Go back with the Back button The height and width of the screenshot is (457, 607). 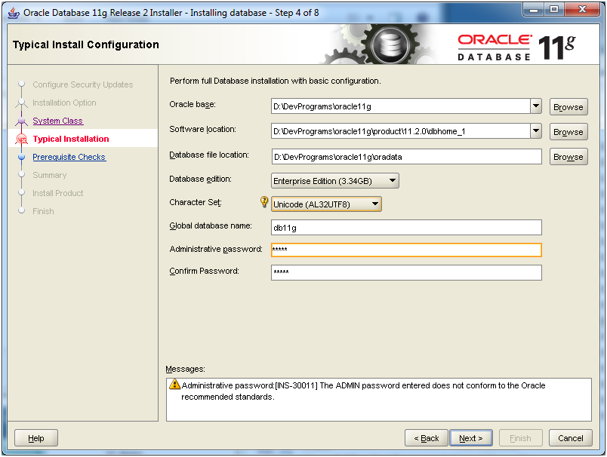(427, 438)
